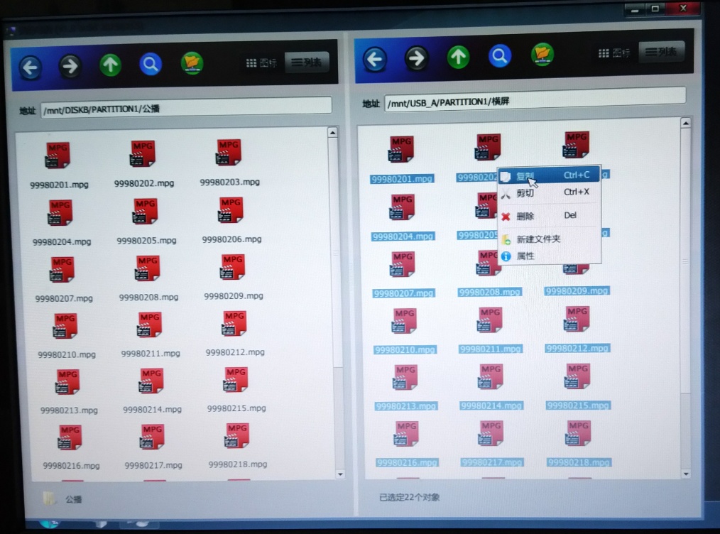Select 99980217.mpg icon in left pane
This screenshot has height=534, width=720.
tap(152, 437)
